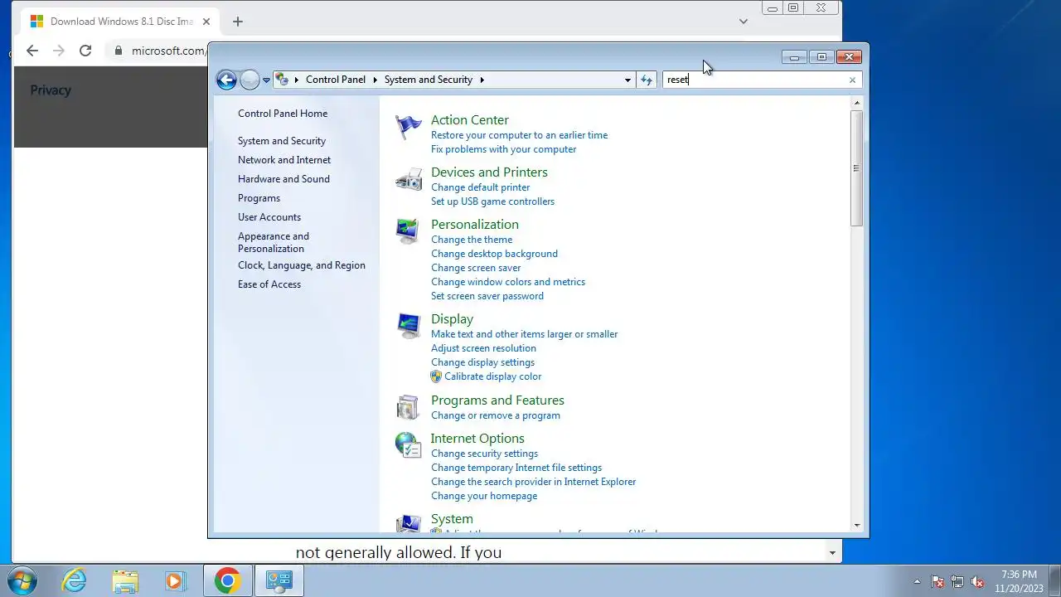The height and width of the screenshot is (597, 1061).
Task: Click the shield icon beside Calibrate display color
Action: [x=436, y=376]
